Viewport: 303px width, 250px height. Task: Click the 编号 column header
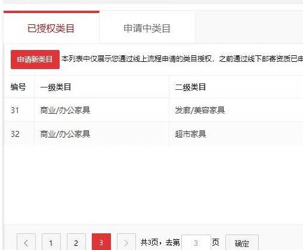[x=19, y=87]
